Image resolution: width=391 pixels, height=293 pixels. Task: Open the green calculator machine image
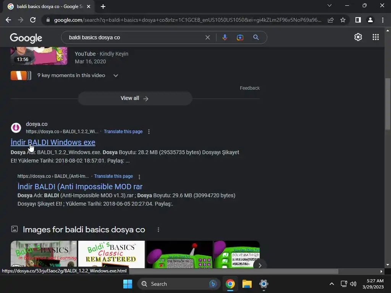click(179, 254)
